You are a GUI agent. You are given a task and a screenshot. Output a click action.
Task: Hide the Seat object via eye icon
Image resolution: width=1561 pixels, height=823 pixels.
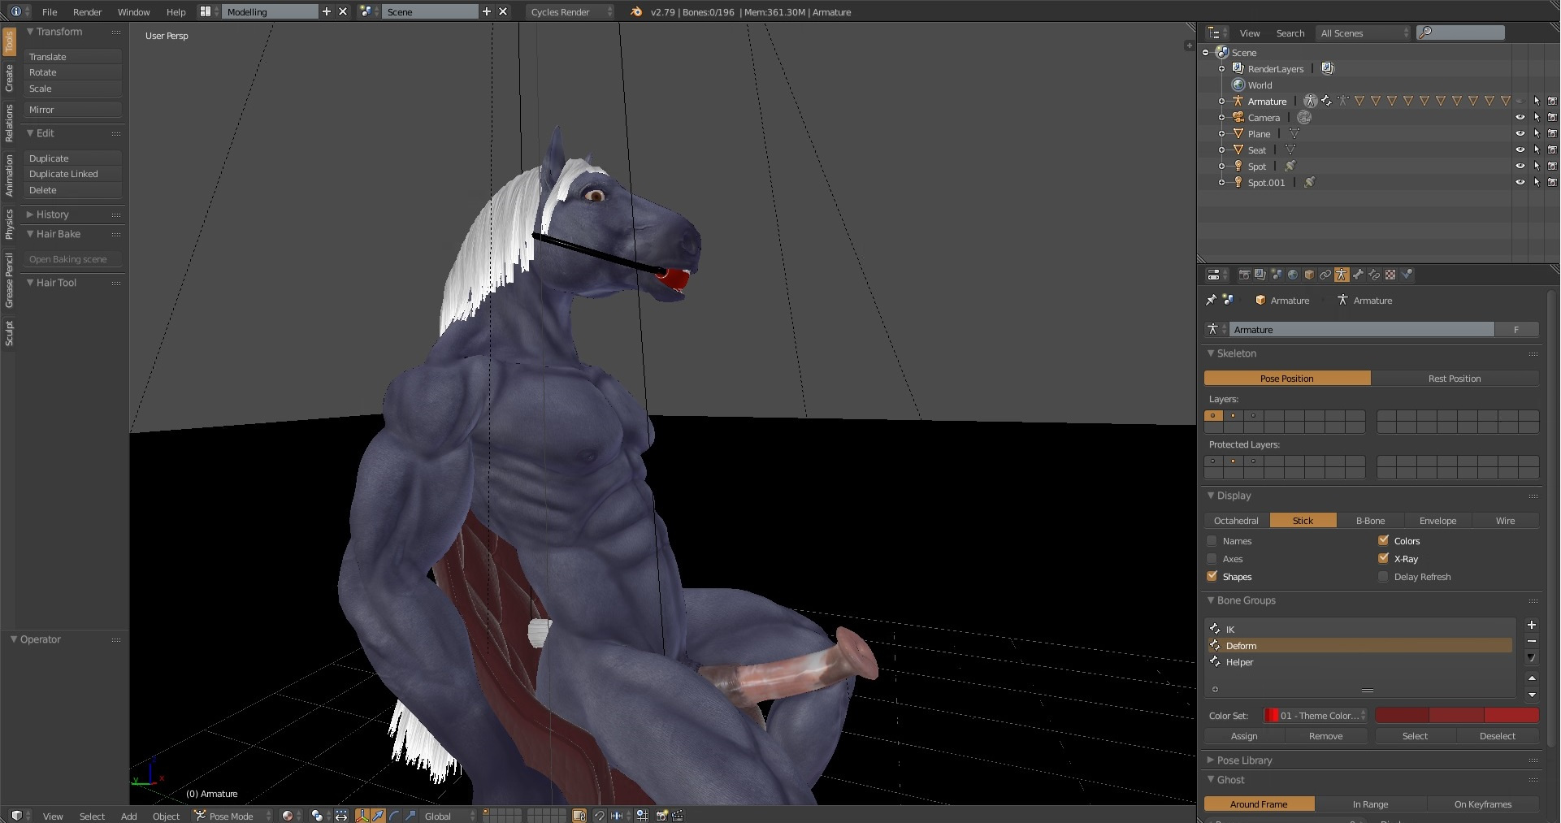pos(1520,149)
